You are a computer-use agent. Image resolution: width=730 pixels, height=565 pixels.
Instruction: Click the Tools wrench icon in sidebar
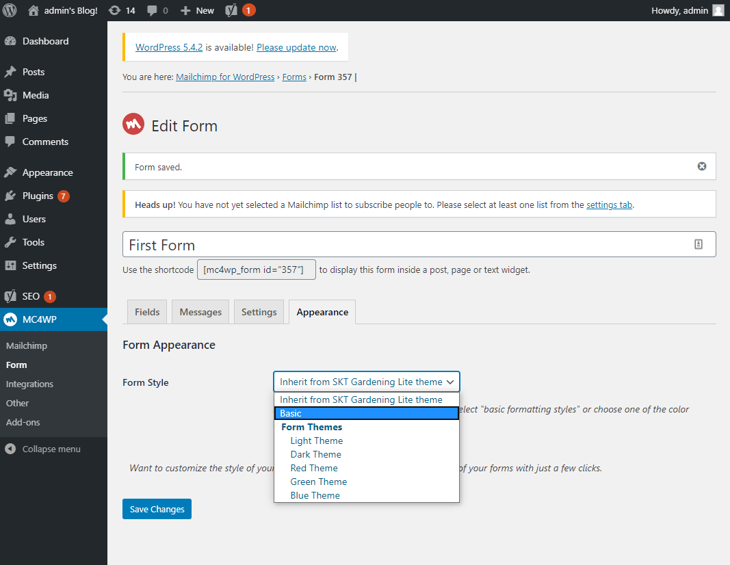pos(10,242)
